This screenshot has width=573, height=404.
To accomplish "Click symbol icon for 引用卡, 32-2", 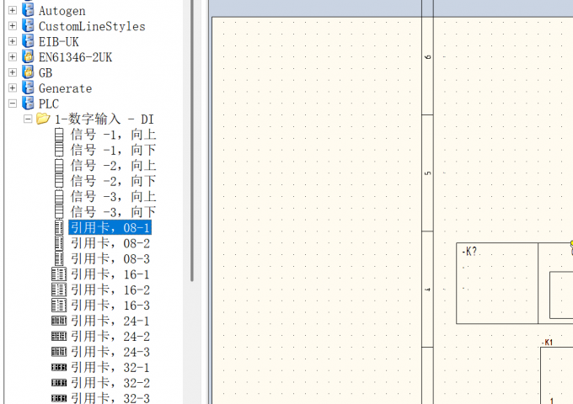I will click(x=59, y=383).
